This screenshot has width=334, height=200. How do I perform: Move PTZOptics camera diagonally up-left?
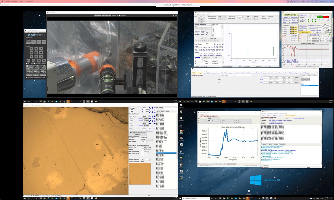[31, 49]
